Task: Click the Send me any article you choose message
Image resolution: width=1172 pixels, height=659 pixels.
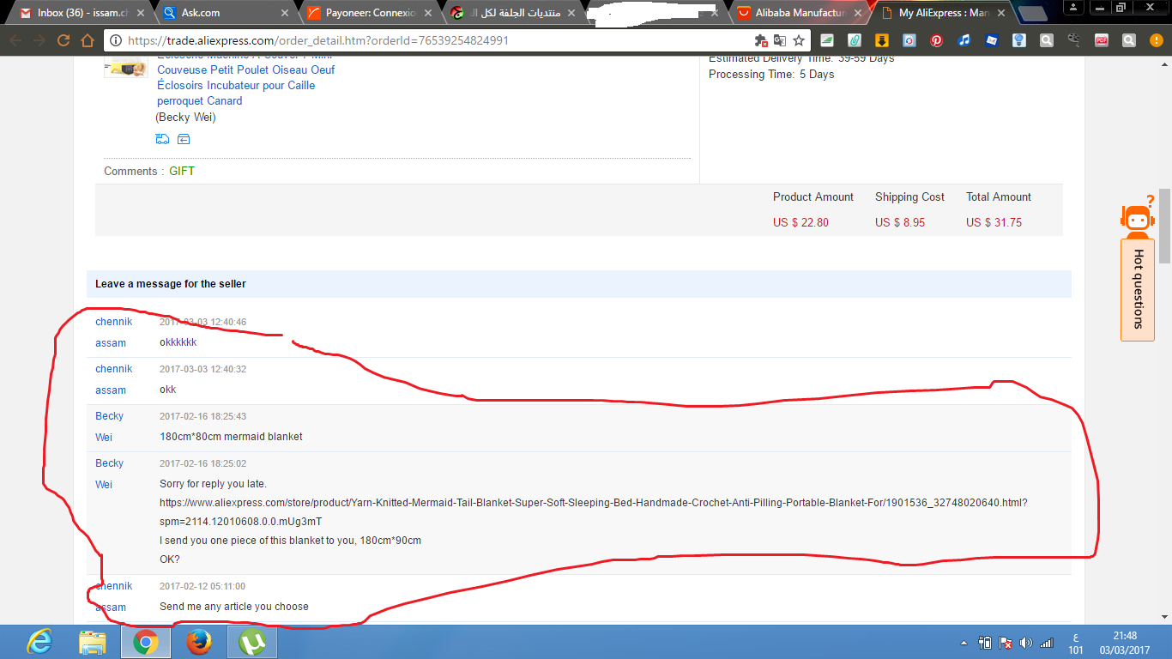Action: pyautogui.click(x=234, y=607)
